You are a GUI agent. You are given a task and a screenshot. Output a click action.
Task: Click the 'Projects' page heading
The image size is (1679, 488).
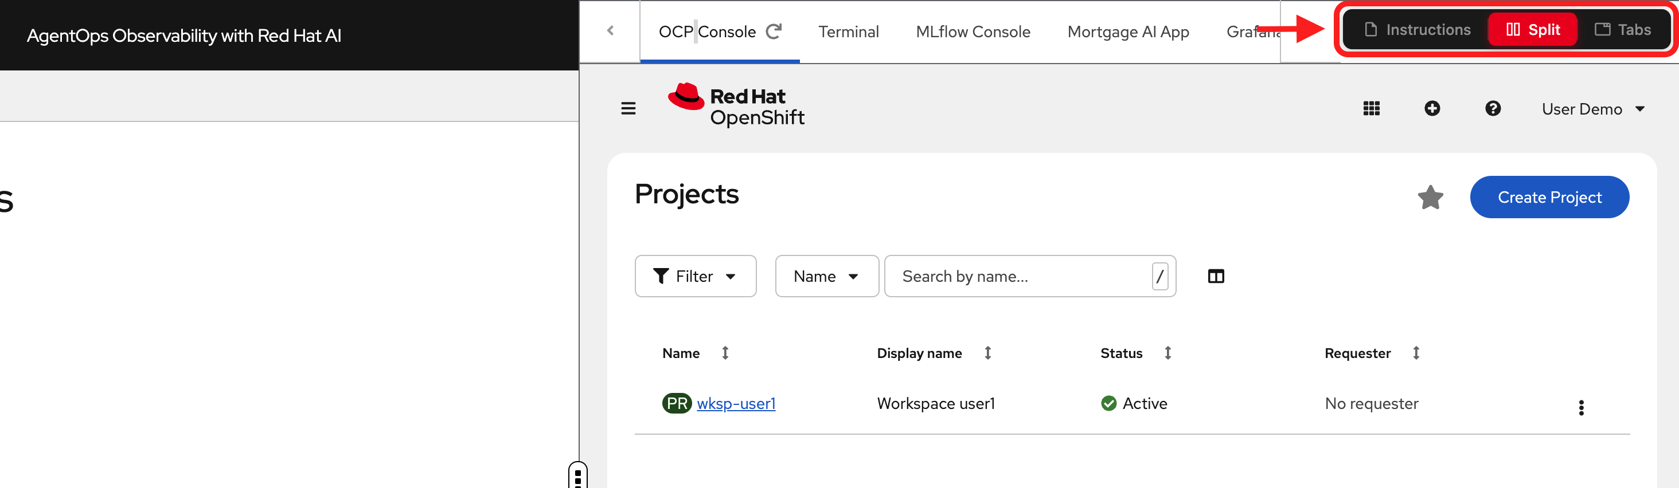686,194
